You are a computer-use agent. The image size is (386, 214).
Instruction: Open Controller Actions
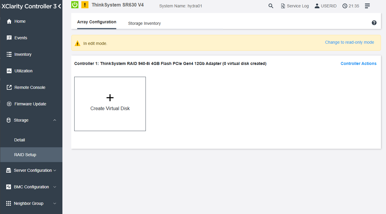358,63
